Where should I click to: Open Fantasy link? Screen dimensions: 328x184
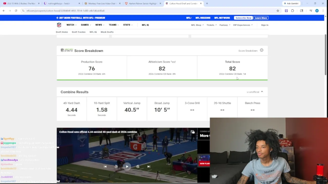coord(225,25)
